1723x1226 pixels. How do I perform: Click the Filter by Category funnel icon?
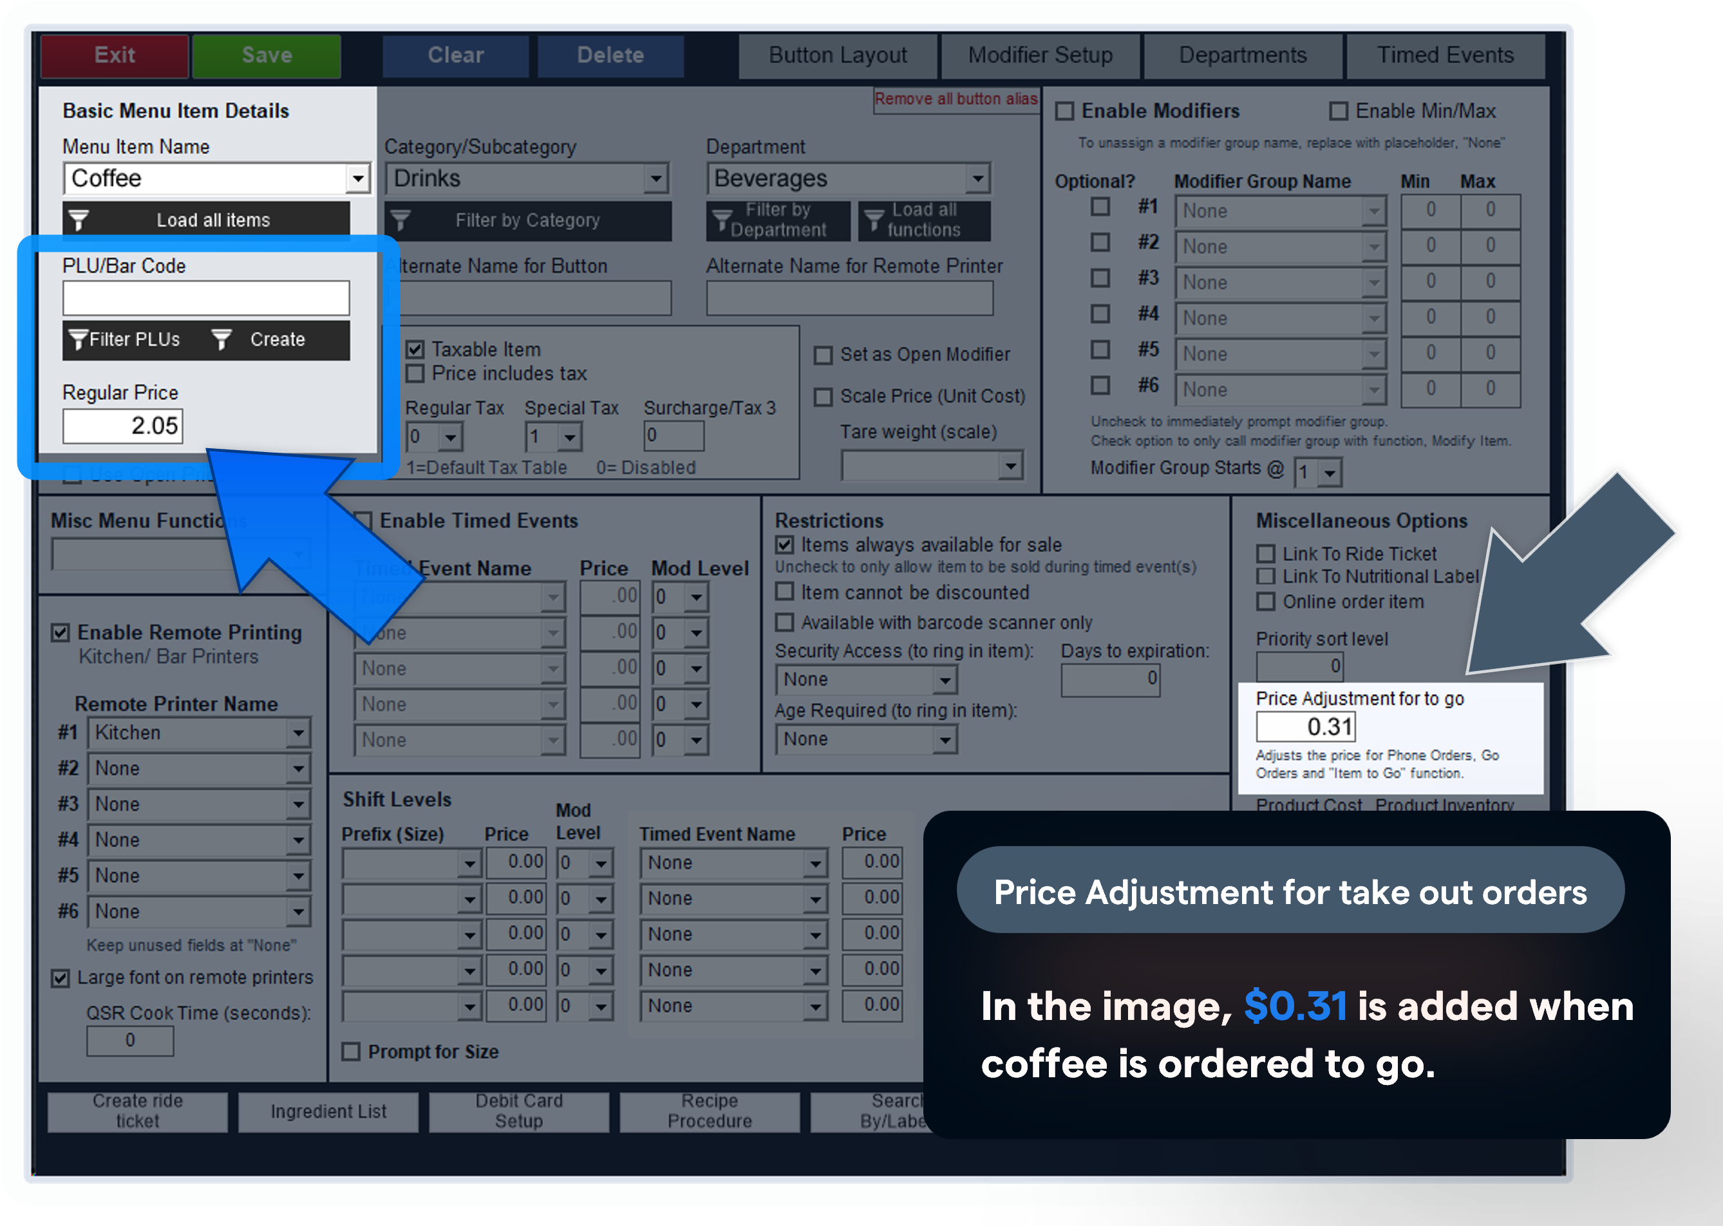pos(400,220)
